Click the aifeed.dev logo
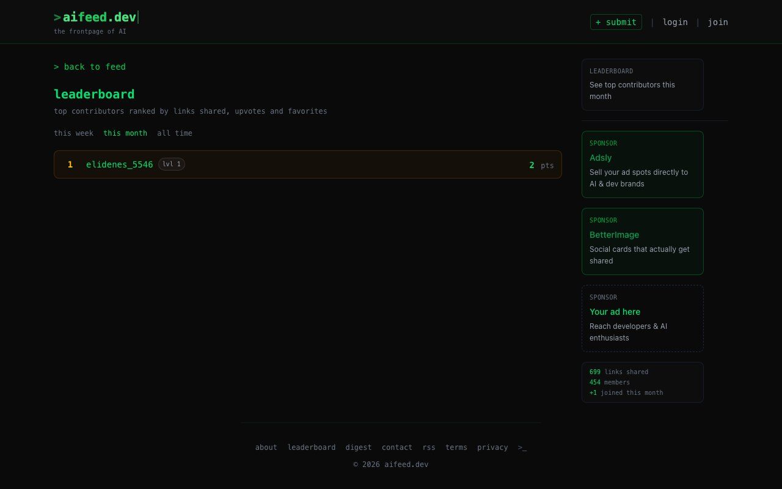Viewport: 782px width, 489px height. [95, 17]
